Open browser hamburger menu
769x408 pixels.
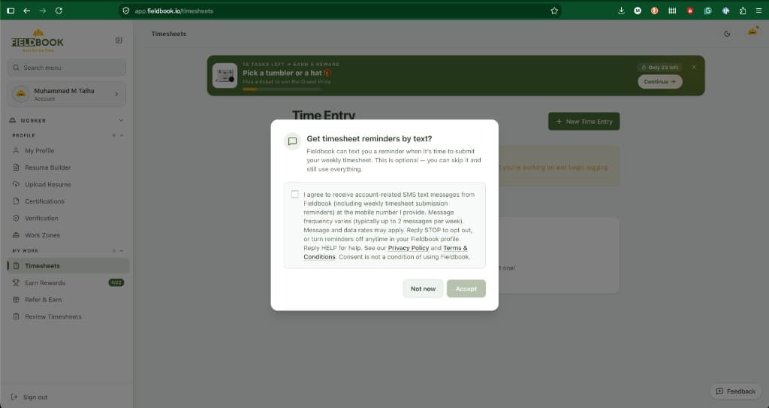coord(758,11)
